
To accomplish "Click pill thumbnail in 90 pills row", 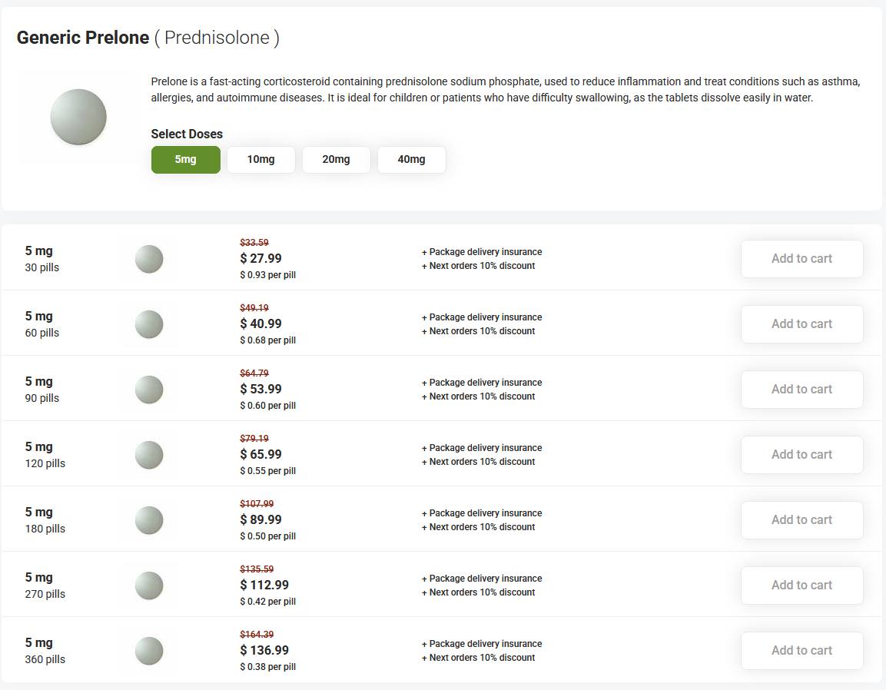I will (149, 390).
